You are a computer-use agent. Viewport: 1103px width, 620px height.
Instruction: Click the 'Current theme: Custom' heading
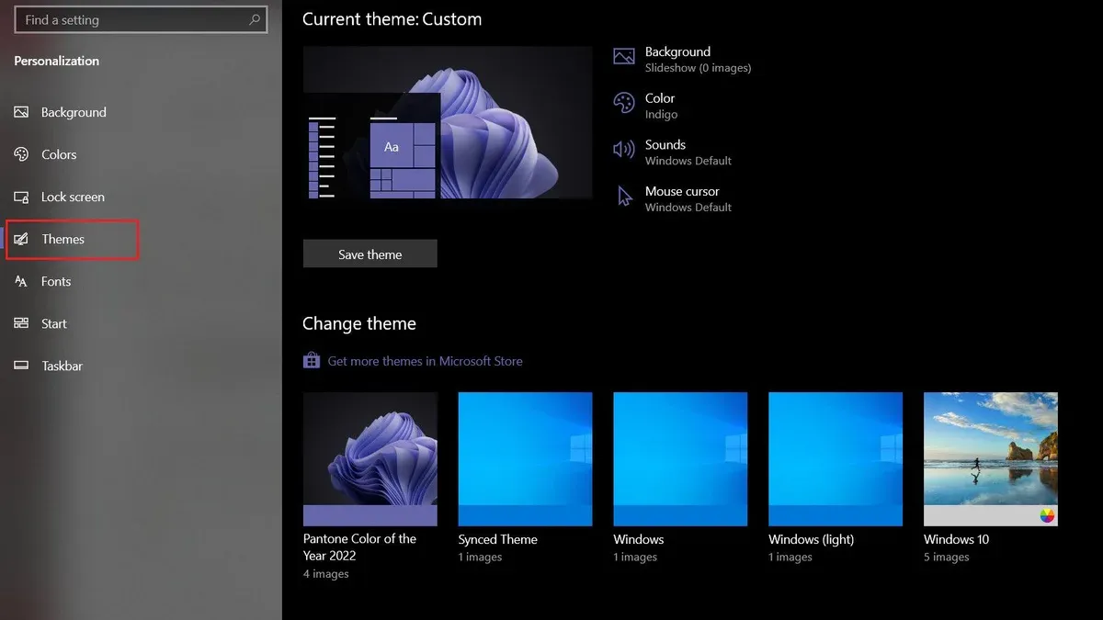pyautogui.click(x=392, y=19)
